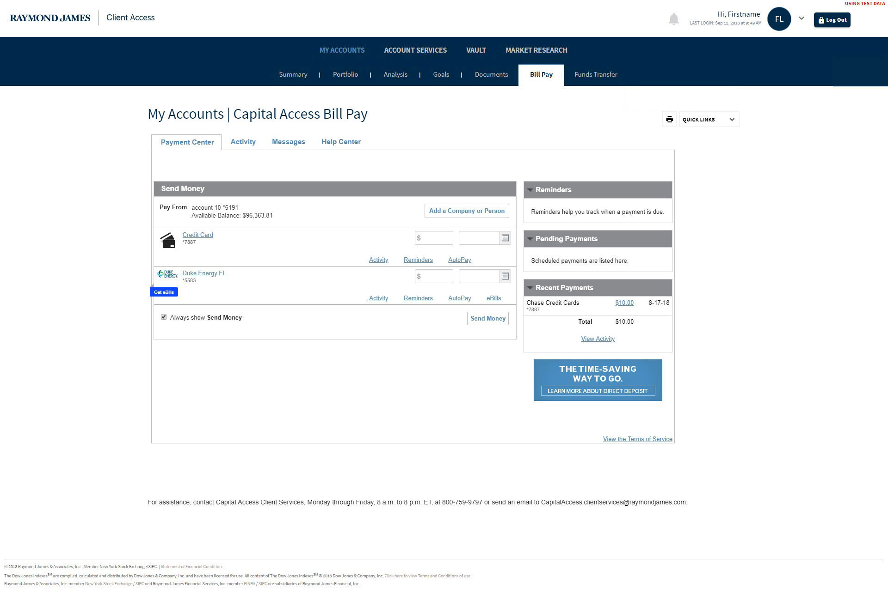This screenshot has width=888, height=612.
Task: Open the Credit Card payee link
Action: click(198, 235)
